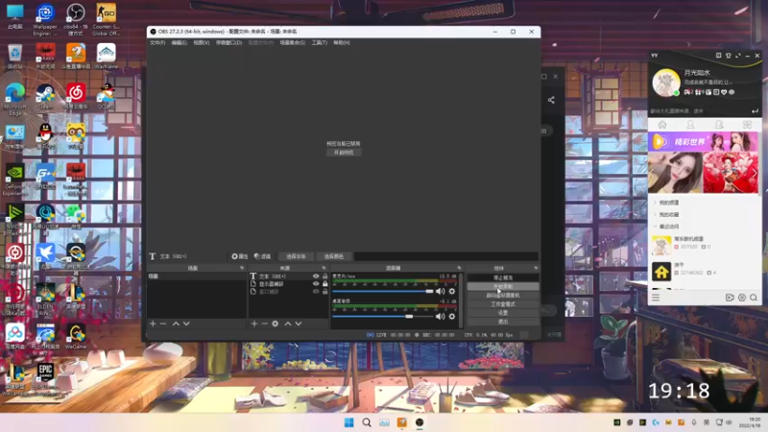Open 编辑(E) menu in OBS
Viewport: 768px width, 432px height.
point(179,42)
